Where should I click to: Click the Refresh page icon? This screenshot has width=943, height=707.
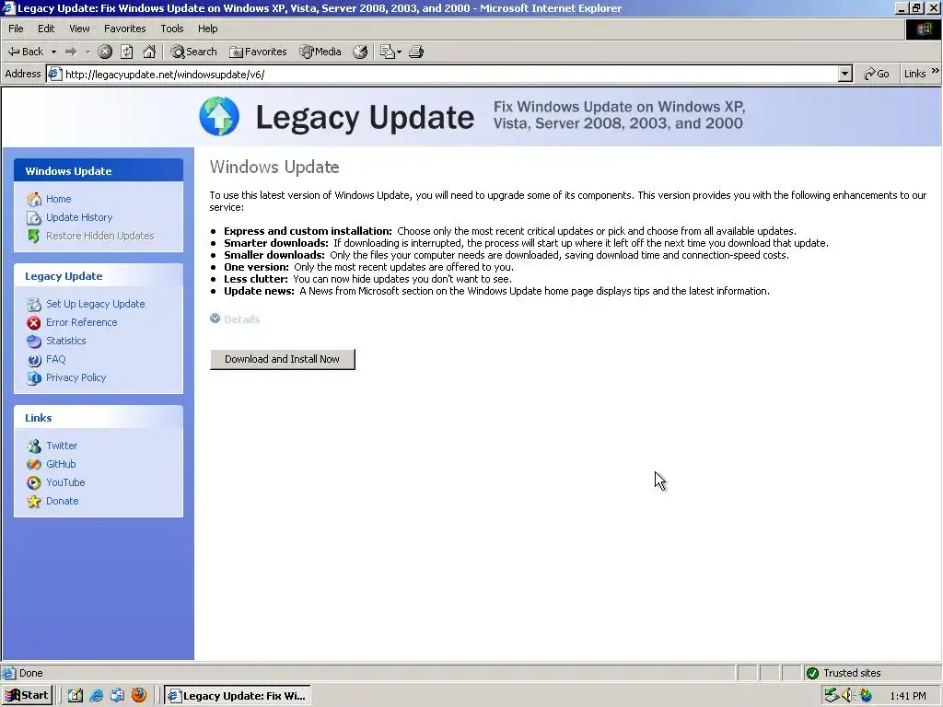pos(127,52)
